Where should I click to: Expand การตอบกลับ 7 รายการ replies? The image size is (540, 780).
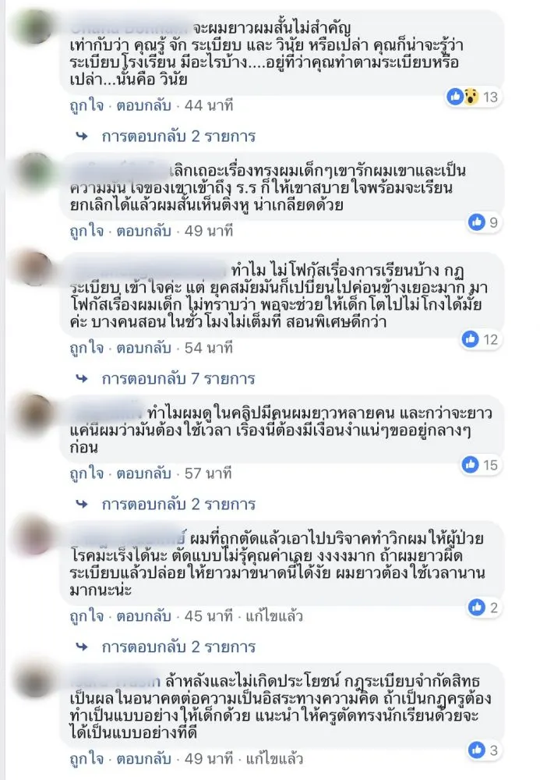pos(178,379)
